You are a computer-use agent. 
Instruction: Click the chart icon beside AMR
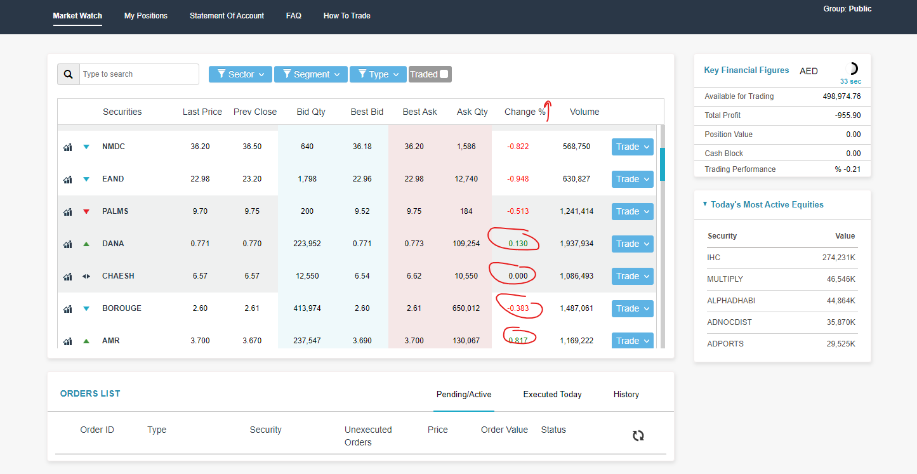click(x=67, y=341)
